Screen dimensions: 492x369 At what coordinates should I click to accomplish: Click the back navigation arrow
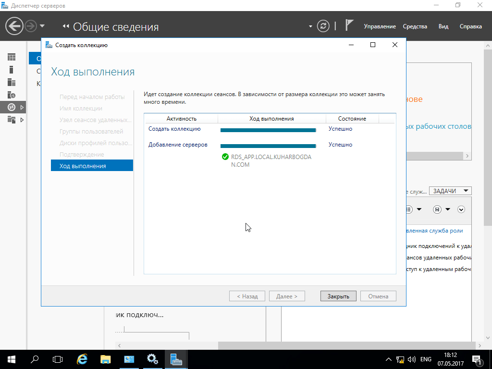(x=14, y=26)
